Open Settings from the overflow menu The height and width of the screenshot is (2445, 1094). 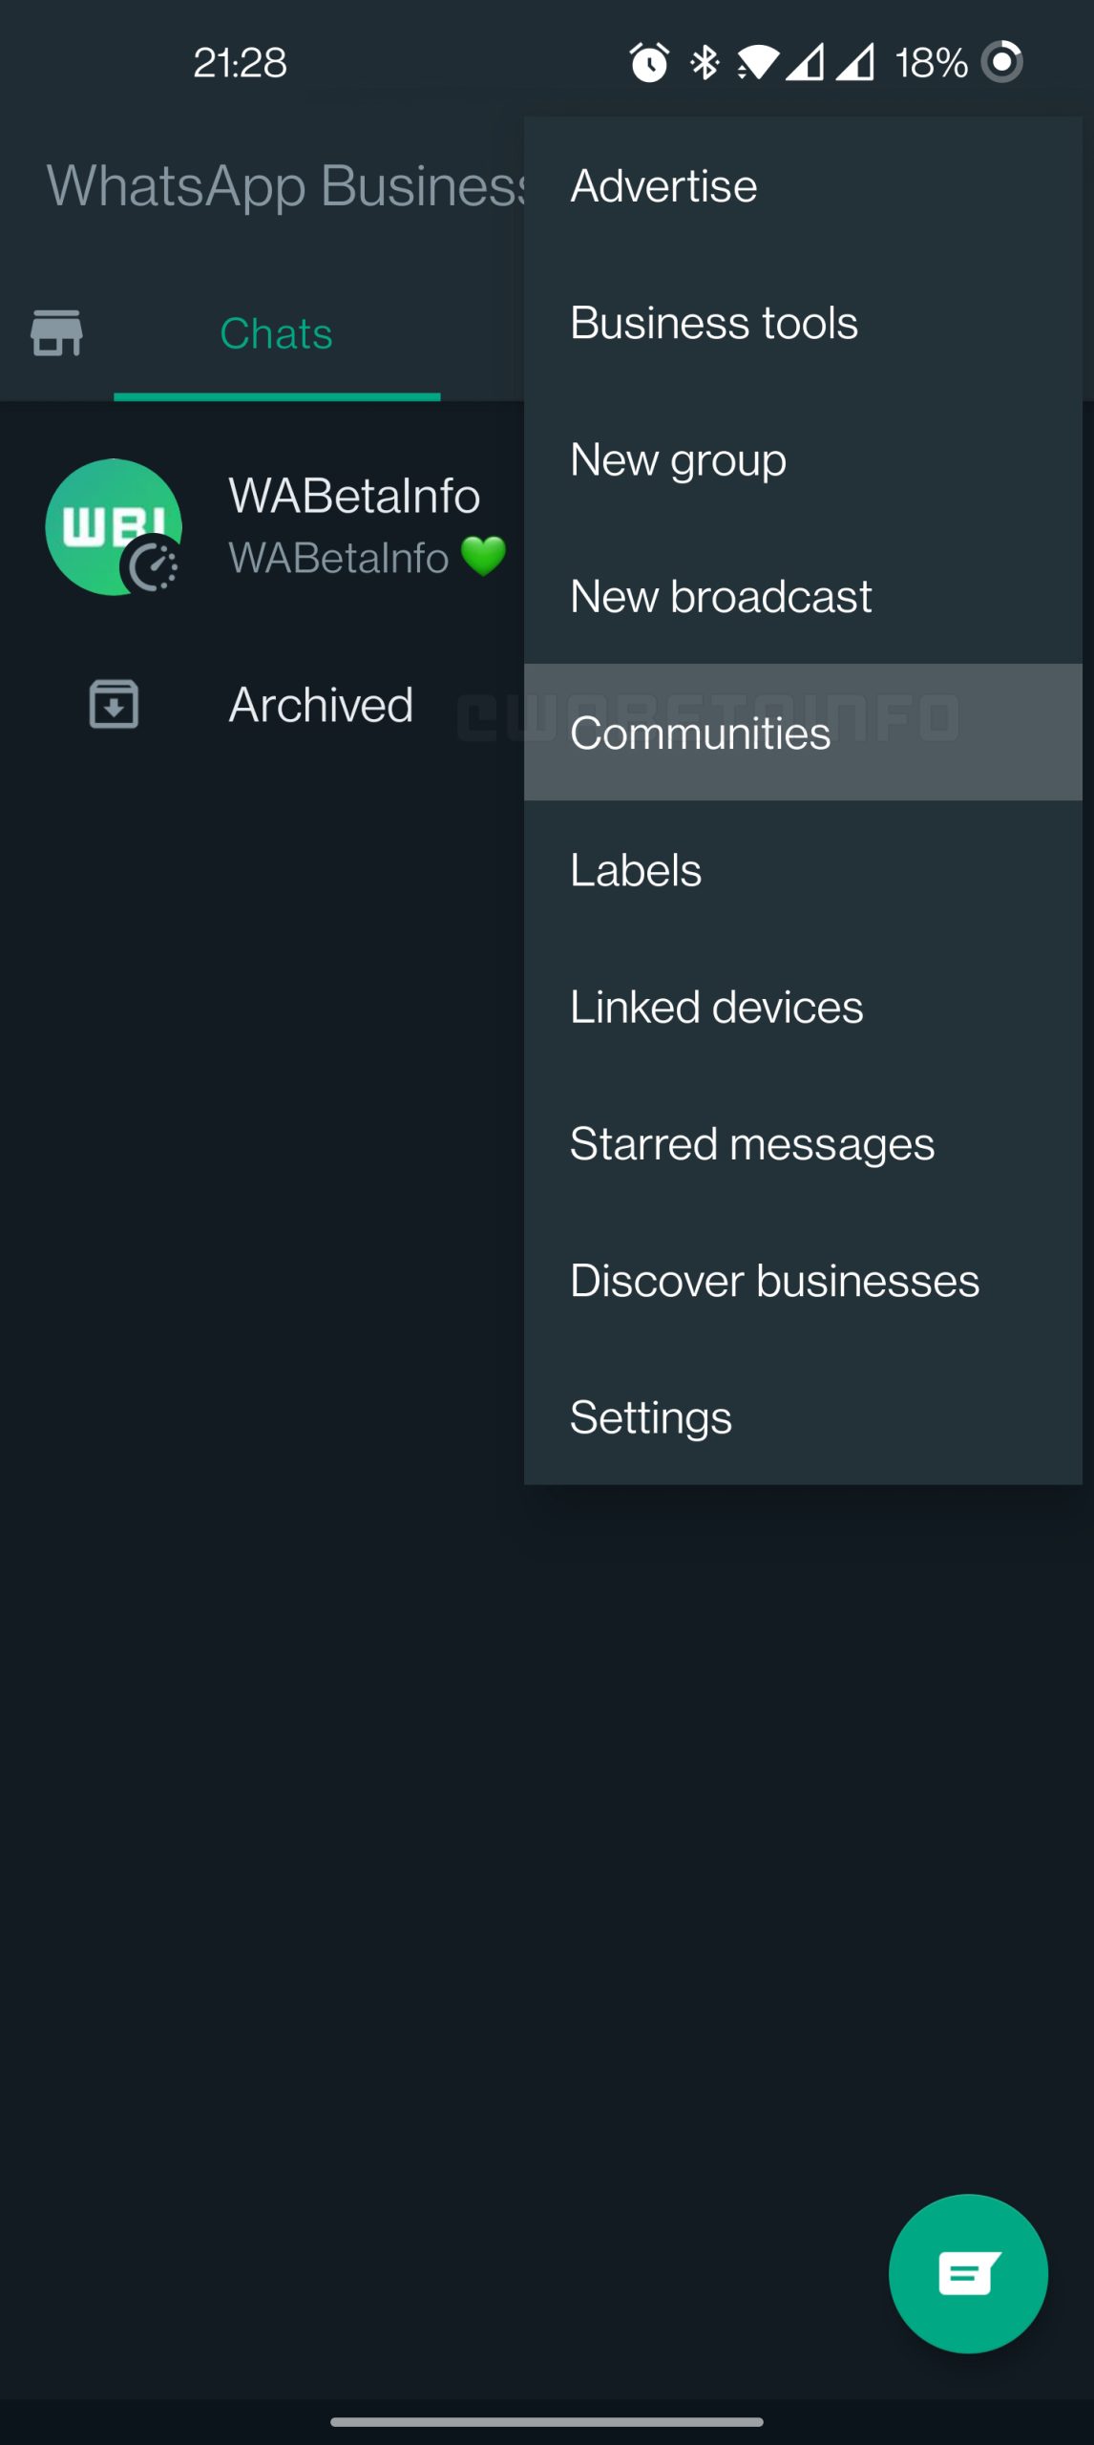point(803,1416)
